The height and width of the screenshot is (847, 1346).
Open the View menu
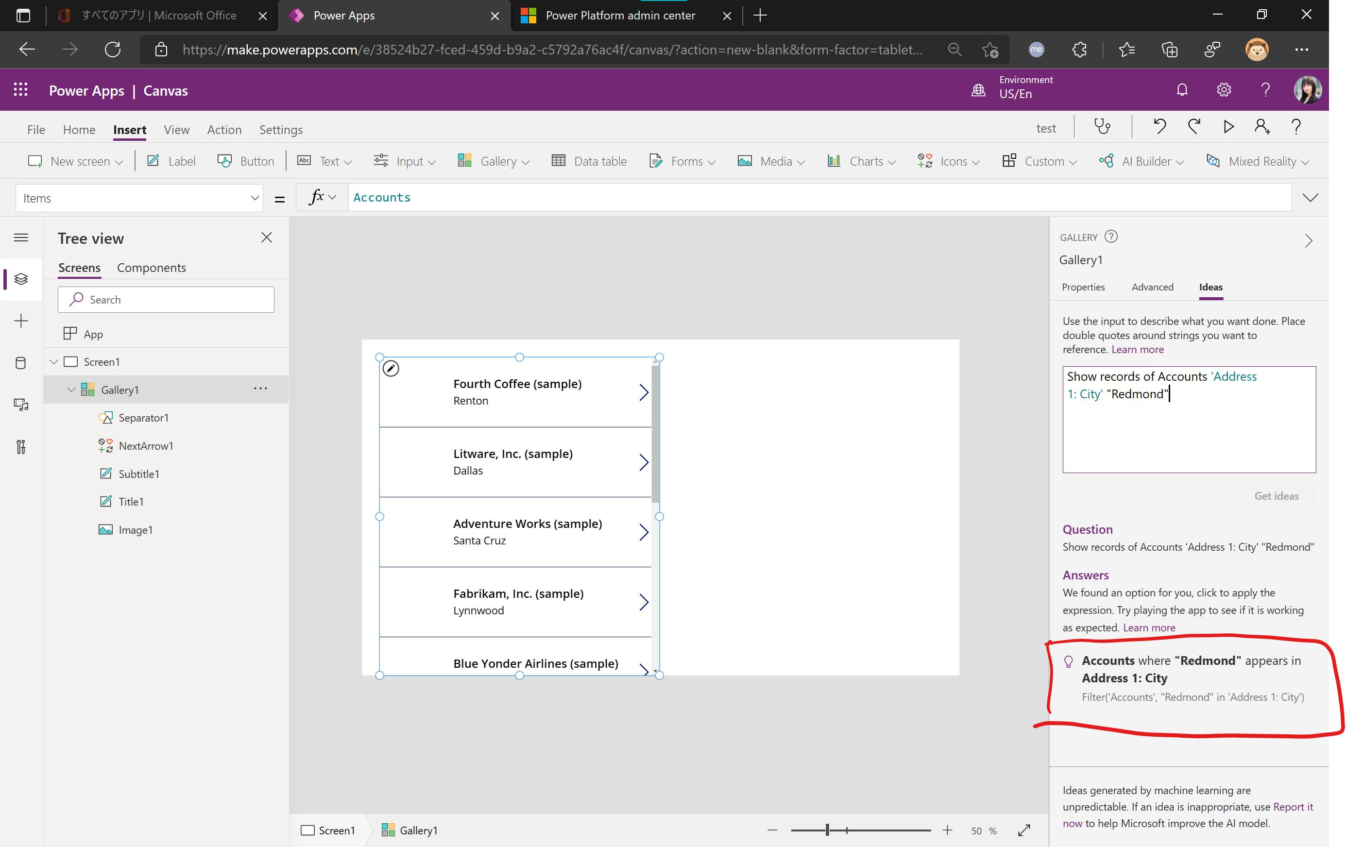tap(176, 130)
